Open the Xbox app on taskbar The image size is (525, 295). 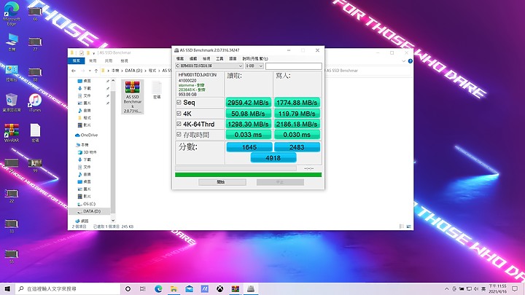coord(219,288)
